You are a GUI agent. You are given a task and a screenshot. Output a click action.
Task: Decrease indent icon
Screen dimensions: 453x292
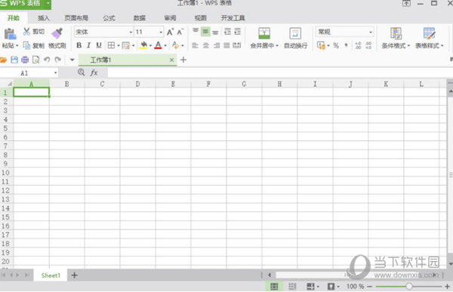tap(228, 32)
